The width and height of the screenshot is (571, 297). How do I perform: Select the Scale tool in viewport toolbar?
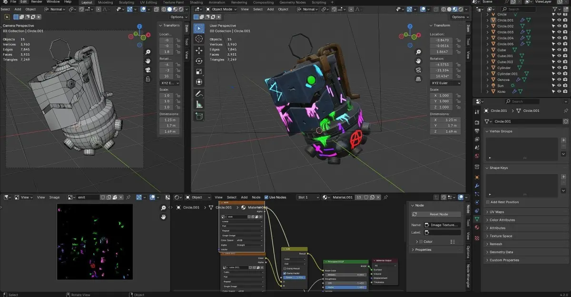[199, 71]
